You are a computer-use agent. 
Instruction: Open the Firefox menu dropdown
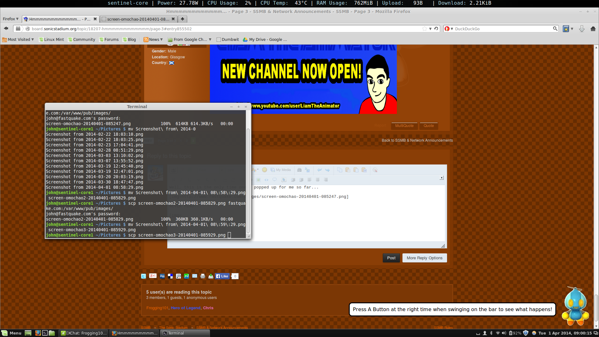pyautogui.click(x=11, y=19)
